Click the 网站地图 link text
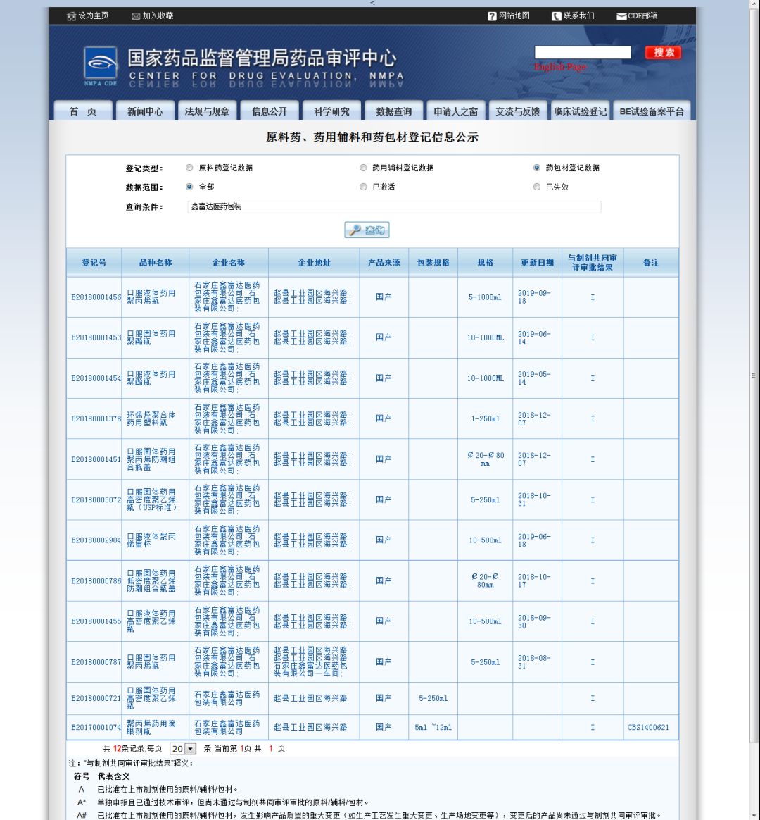Viewport: 760px width, 820px height. [x=514, y=15]
